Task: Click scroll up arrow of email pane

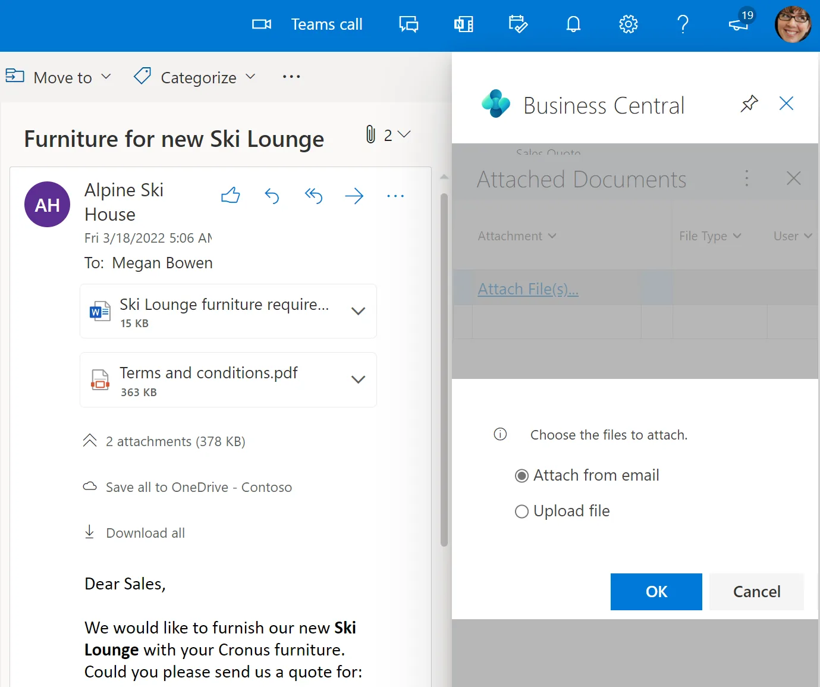Action: click(x=444, y=177)
